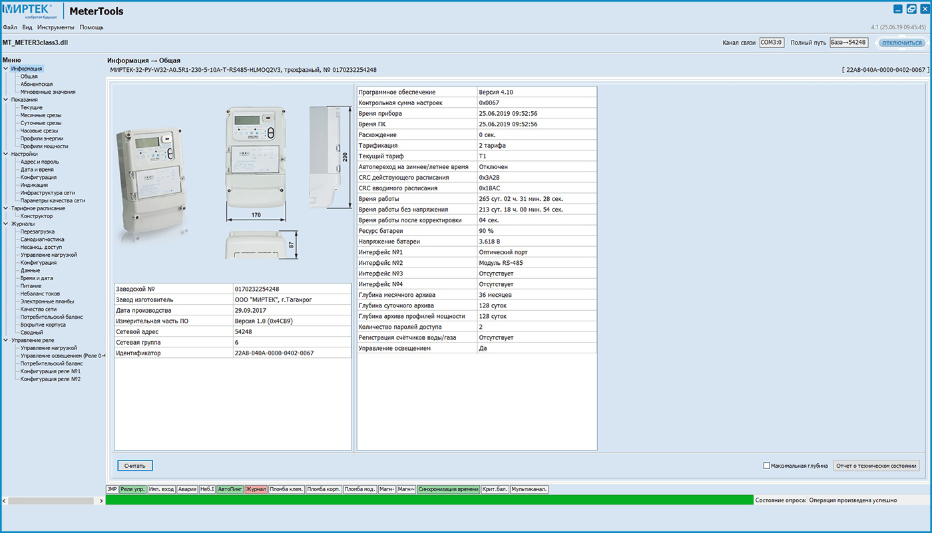Image resolution: width=932 pixels, height=533 pixels.
Task: Collapse the Тарифное расписание tree node
Action: pyautogui.click(x=5, y=208)
